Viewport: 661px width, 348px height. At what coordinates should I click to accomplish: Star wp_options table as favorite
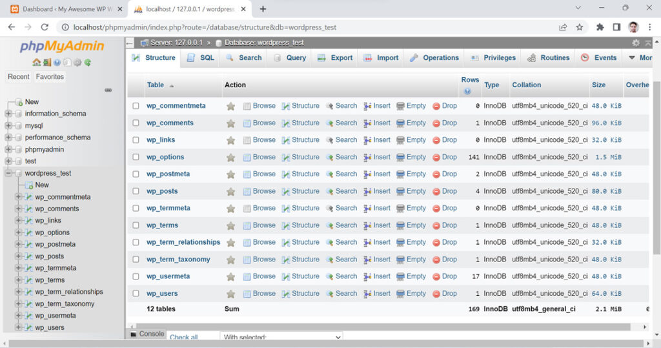click(230, 157)
